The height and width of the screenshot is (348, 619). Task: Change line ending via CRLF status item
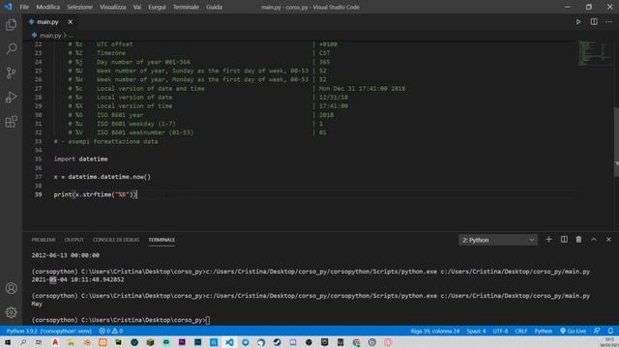point(521,331)
